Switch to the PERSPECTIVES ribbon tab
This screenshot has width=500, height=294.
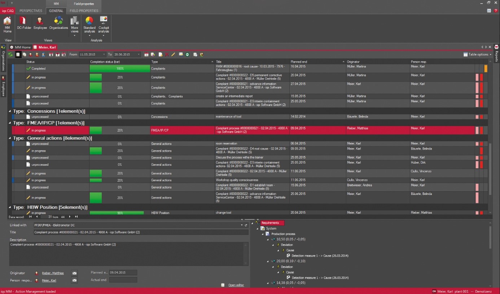[x=31, y=11]
